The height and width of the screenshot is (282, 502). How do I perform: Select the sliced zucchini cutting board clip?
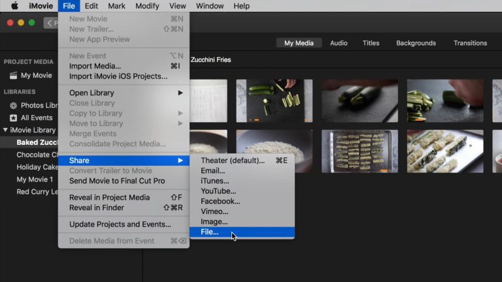[x=275, y=101]
